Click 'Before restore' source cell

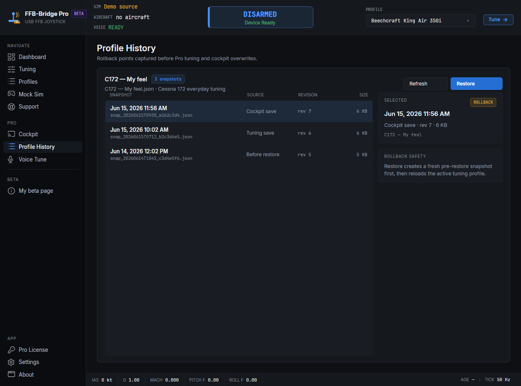tap(263, 155)
